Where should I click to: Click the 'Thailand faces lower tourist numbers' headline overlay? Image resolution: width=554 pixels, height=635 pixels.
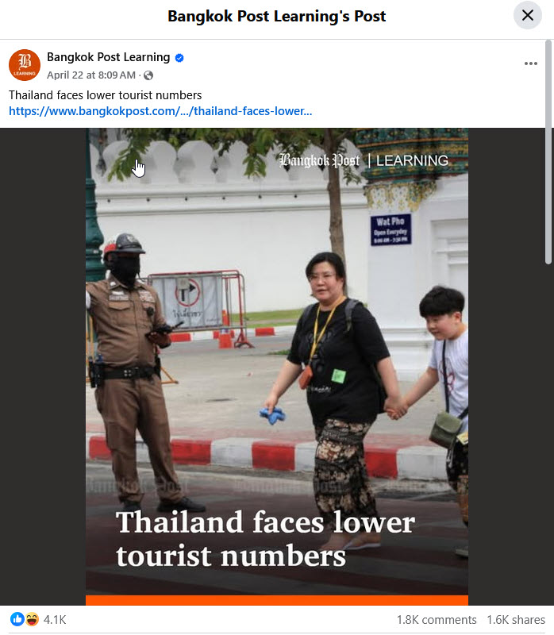[x=265, y=539]
